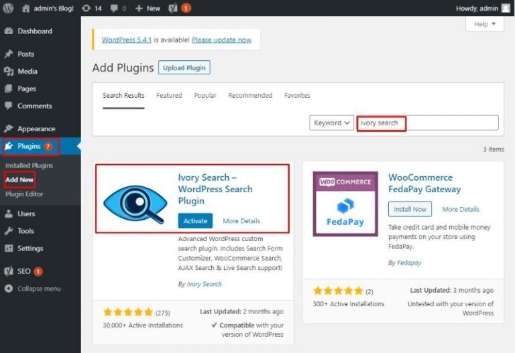Image resolution: width=515 pixels, height=353 pixels.
Task: Open the Help dropdown tab
Action: 484,24
